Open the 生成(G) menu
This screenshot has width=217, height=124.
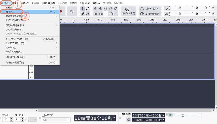(73, 3)
